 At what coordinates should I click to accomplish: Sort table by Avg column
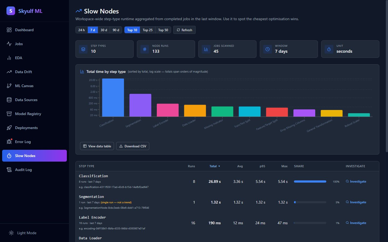point(240,166)
